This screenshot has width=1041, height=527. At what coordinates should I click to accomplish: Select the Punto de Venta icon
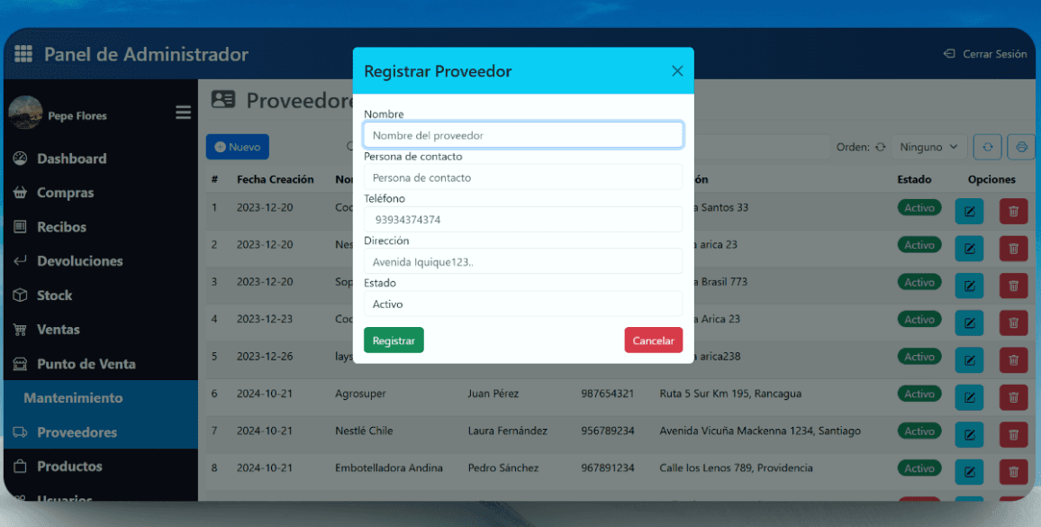click(21, 364)
